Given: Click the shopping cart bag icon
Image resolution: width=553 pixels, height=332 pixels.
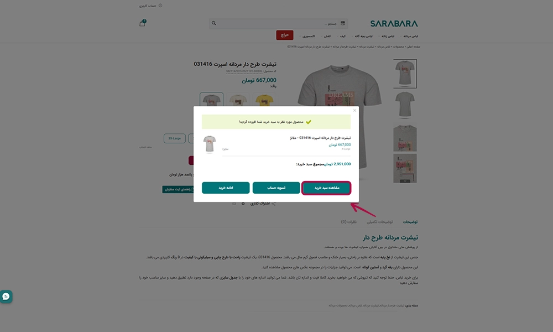Looking at the screenshot, I should 142,23.
